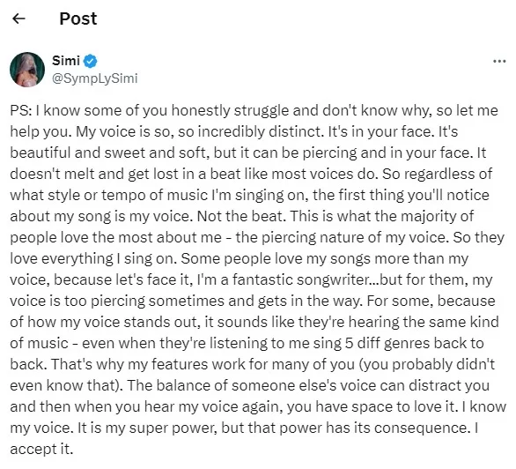The width and height of the screenshot is (516, 469).
Task: Click the phrase 'beautiful and sweet and soft'
Action: click(108, 153)
